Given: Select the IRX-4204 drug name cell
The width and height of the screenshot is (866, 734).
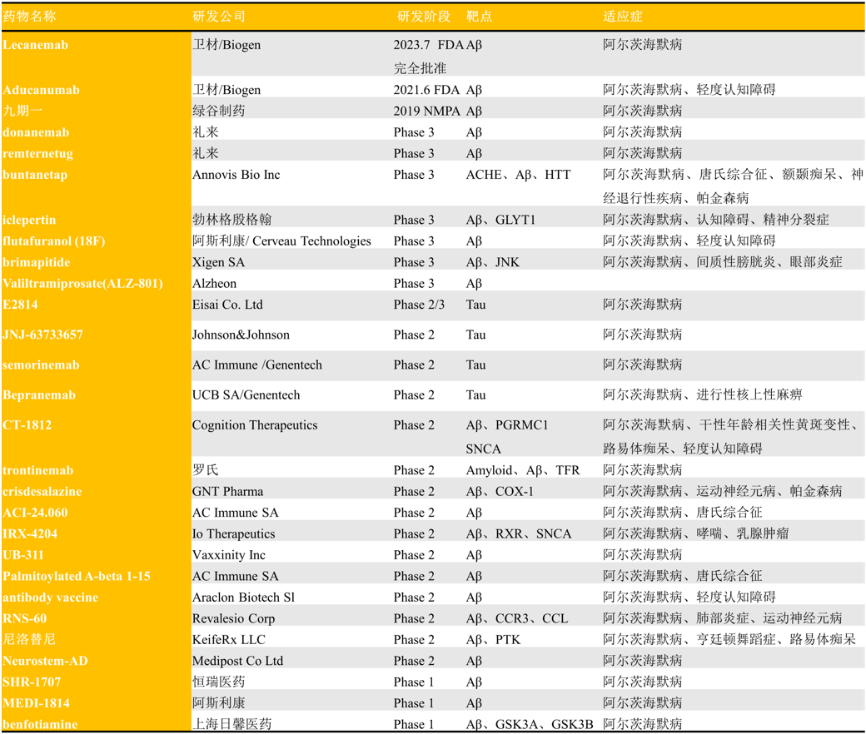Looking at the screenshot, I should pos(30,534).
